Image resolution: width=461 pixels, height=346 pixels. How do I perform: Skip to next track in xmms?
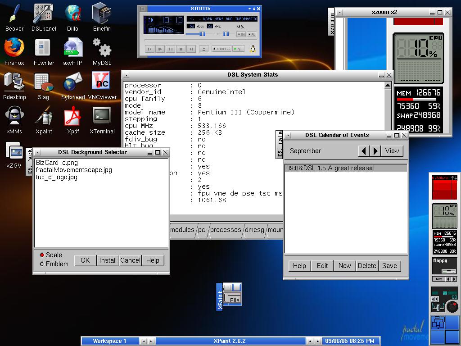pyautogui.click(x=191, y=49)
